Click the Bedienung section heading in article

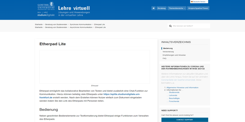tap(48, 110)
